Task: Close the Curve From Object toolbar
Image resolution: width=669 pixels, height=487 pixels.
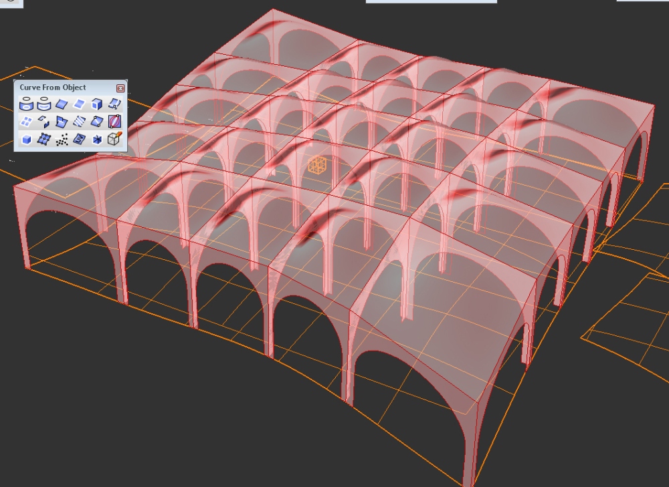Action: click(120, 88)
